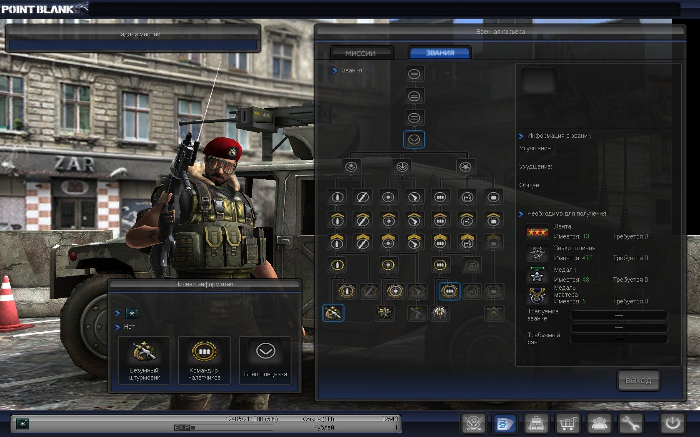Click the power exit icon
Screen dimensions: 700x437
[672, 424]
